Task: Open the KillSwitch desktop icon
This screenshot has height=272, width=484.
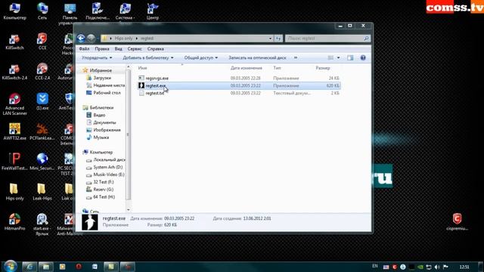Action: tap(14, 42)
